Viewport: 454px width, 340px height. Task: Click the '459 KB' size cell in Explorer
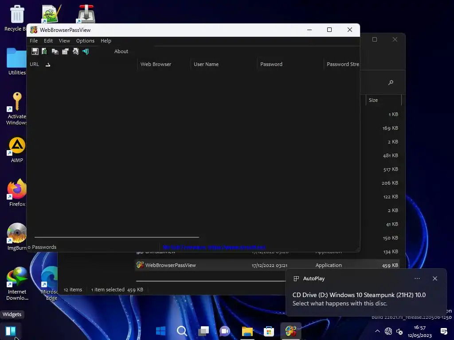pyautogui.click(x=390, y=266)
